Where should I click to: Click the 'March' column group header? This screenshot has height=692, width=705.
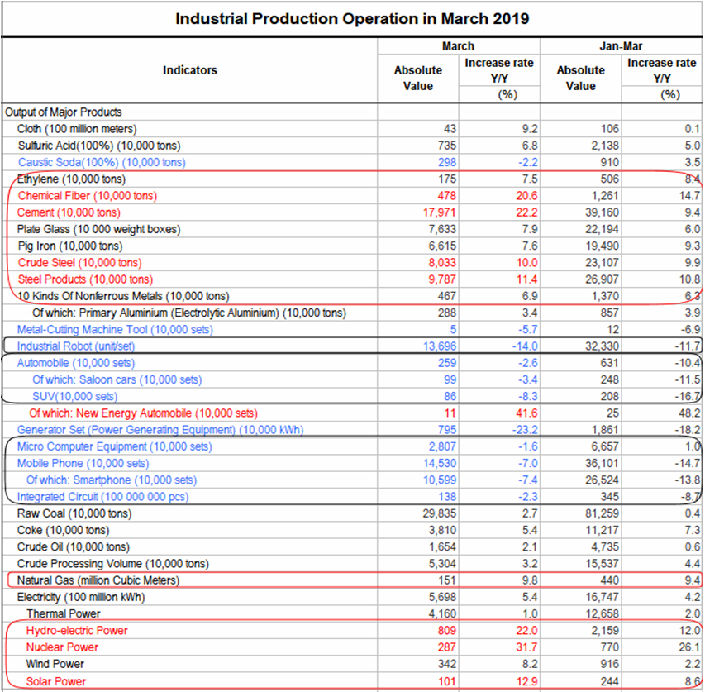pos(458,46)
